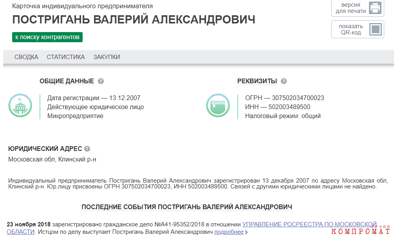Click help icon next to ОБЩИЕ ДАННЫЕ
Screen dimensions: 394x242
pos(101,81)
